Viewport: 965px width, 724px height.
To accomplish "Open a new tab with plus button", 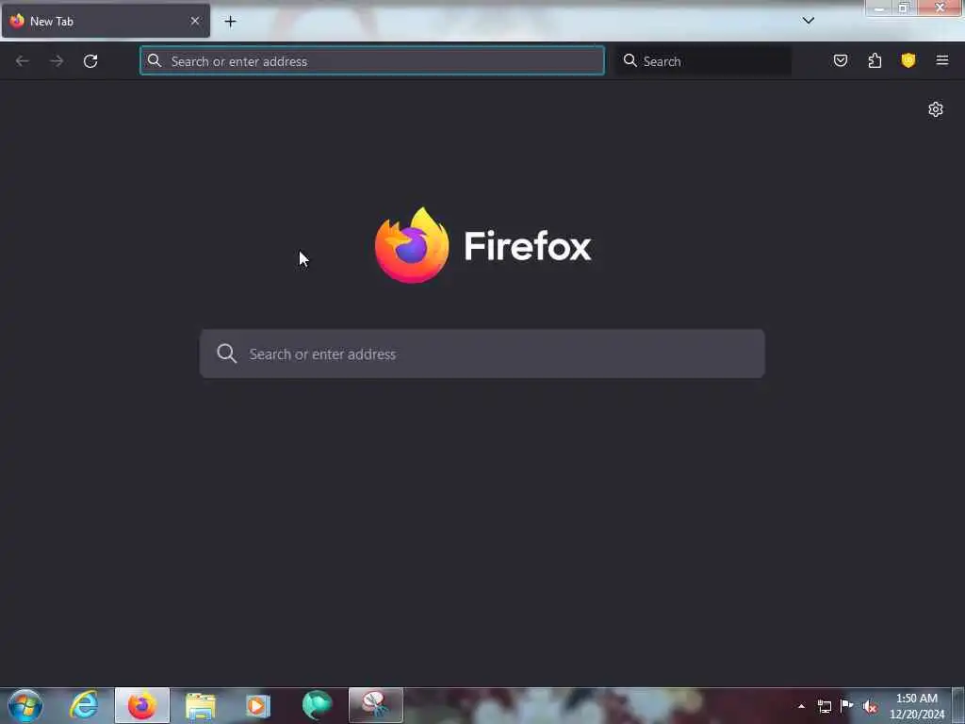I will [x=230, y=22].
